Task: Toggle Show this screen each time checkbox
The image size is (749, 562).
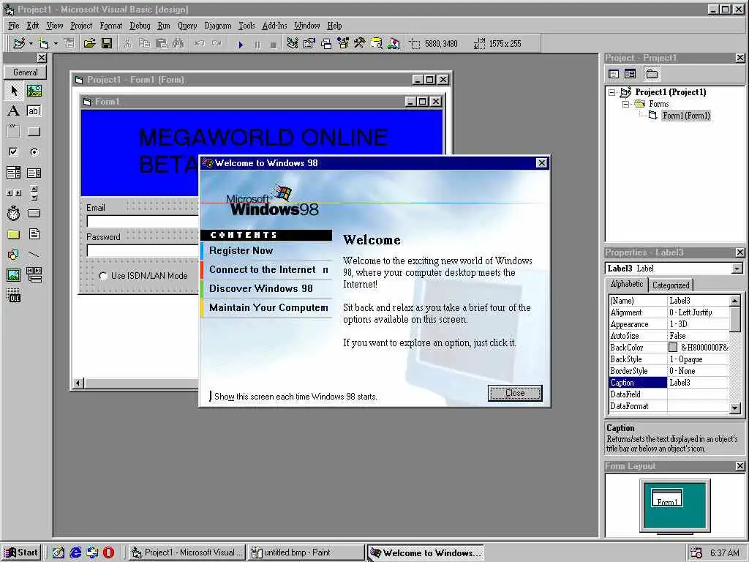Action: [x=210, y=396]
